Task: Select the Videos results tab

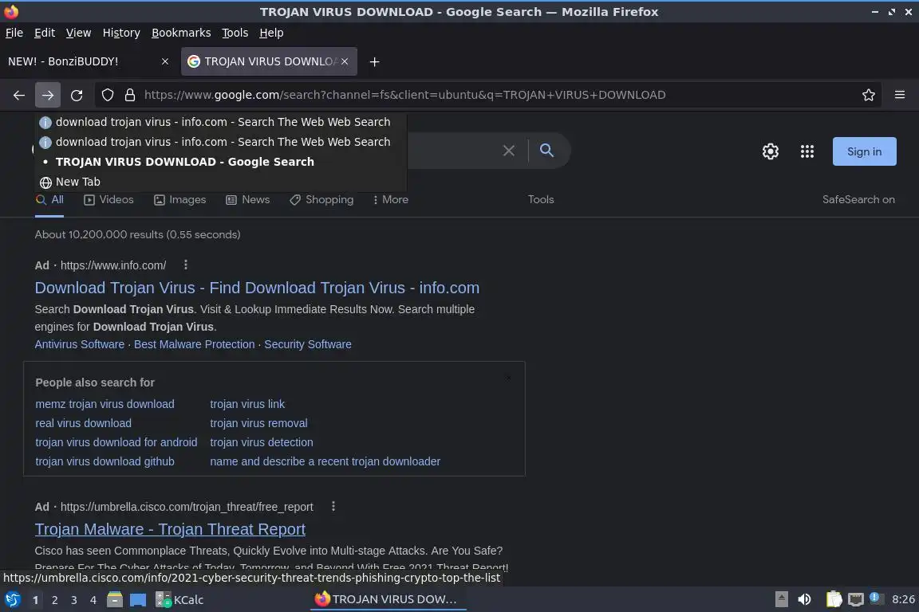Action: [109, 200]
